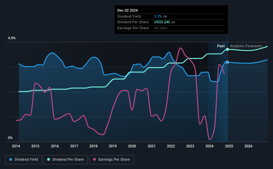Click the 2018 x-axis label

(93, 146)
